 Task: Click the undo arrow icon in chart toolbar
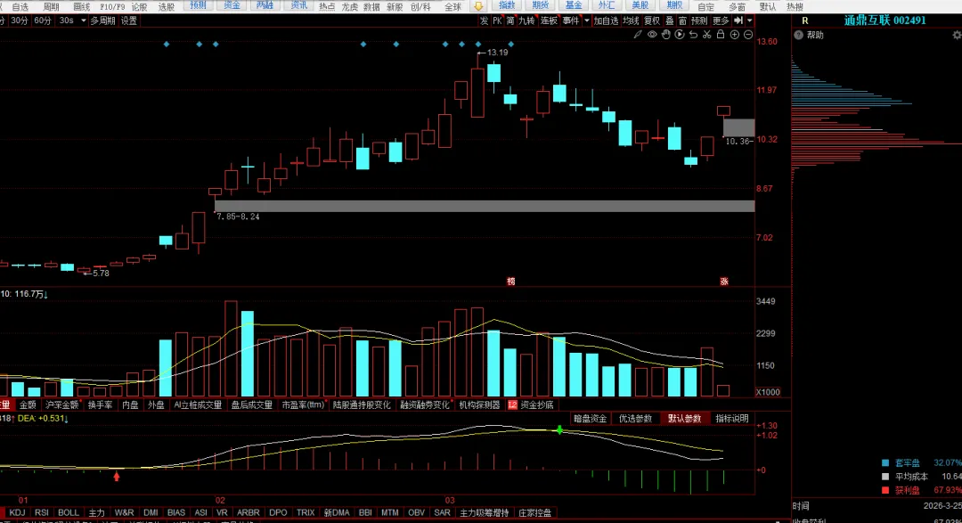(x=693, y=35)
